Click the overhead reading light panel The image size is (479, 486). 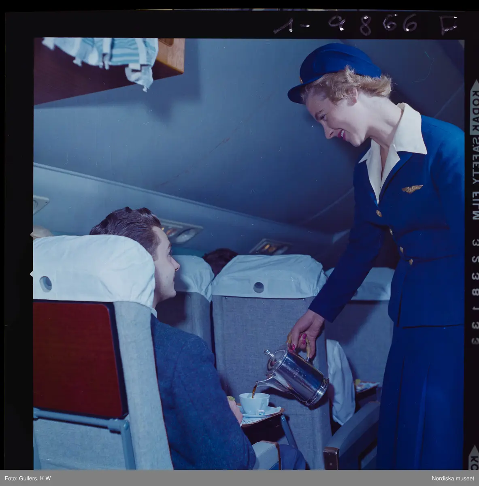[181, 231]
